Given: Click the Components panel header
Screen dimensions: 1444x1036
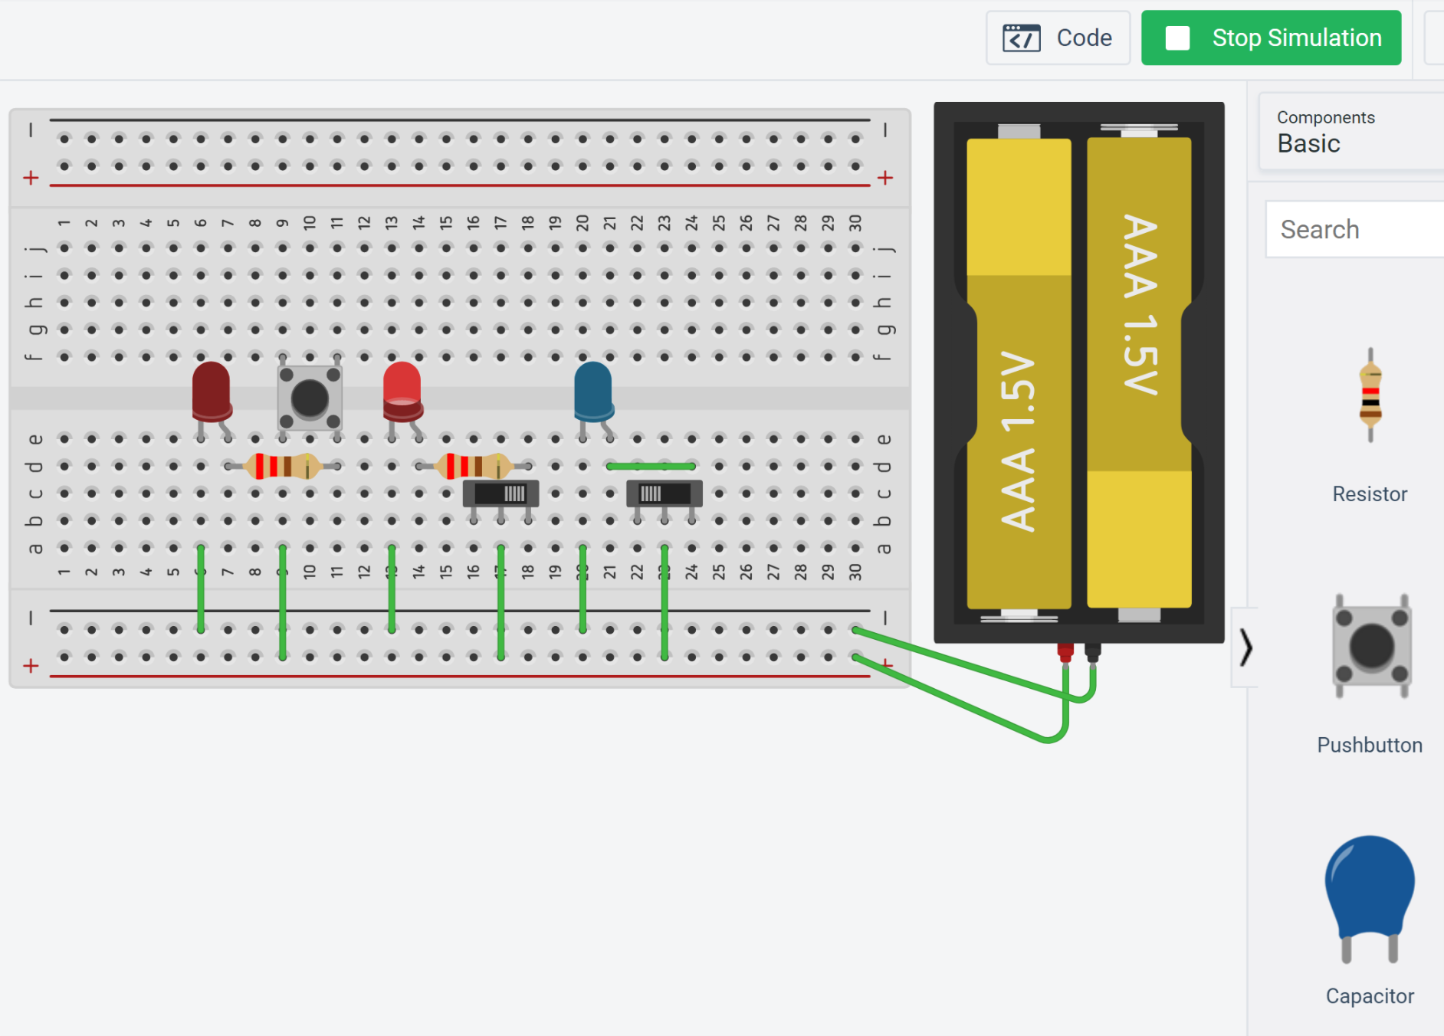Looking at the screenshot, I should pos(1325,117).
